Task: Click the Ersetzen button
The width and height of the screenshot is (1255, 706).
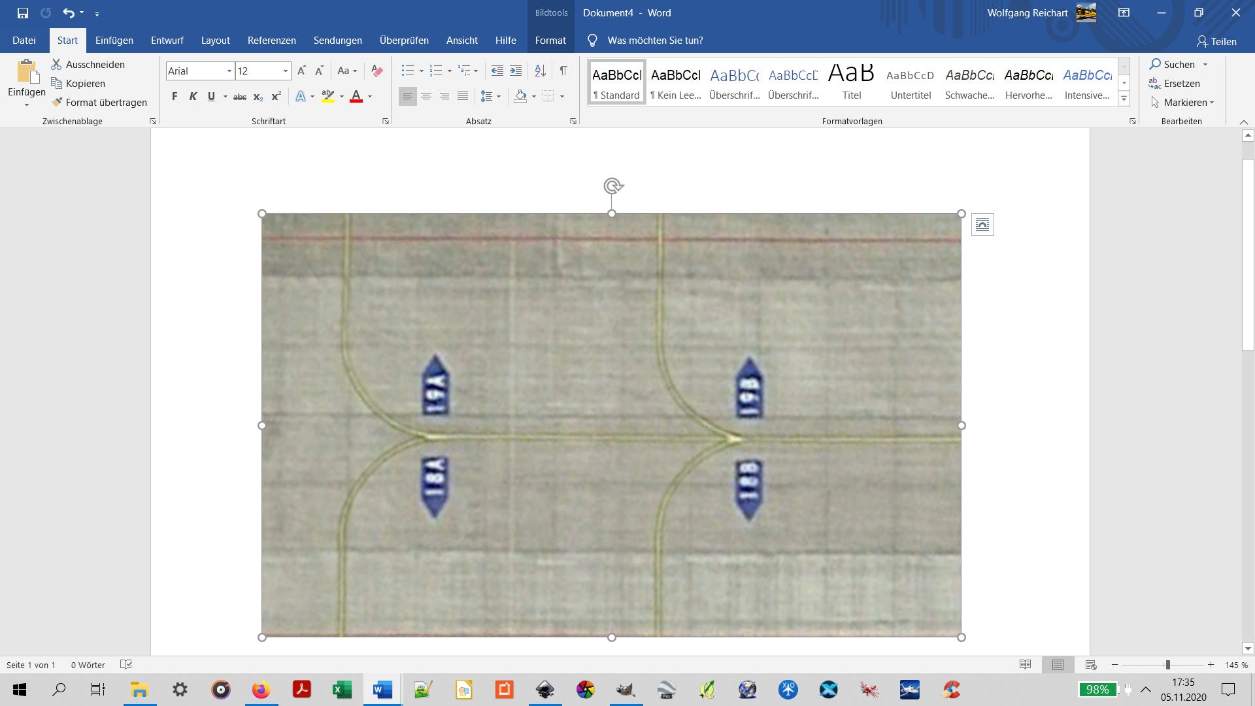Action: (x=1175, y=84)
